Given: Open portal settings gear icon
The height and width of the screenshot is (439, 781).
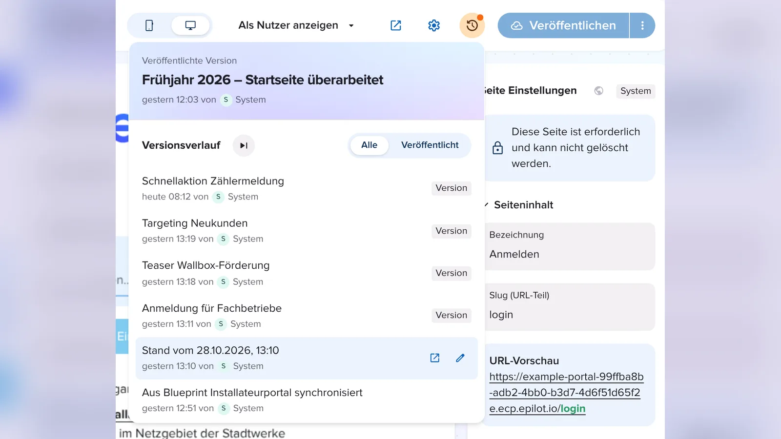Looking at the screenshot, I should [x=434, y=25].
